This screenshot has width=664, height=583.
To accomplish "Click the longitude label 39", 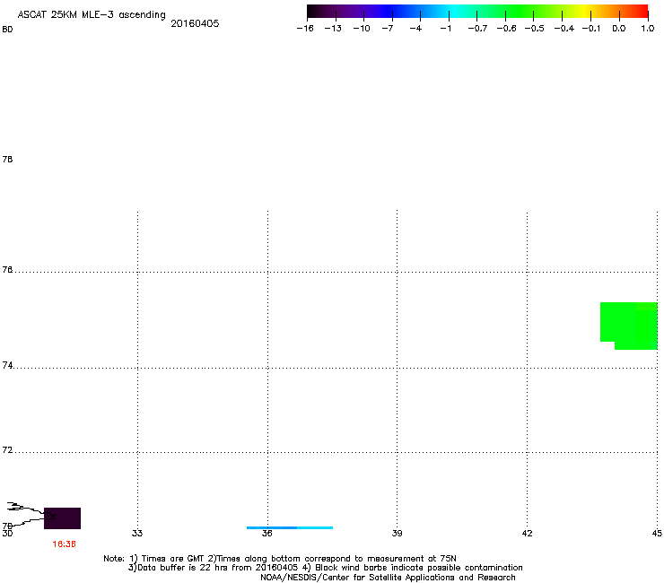I will [397, 533].
